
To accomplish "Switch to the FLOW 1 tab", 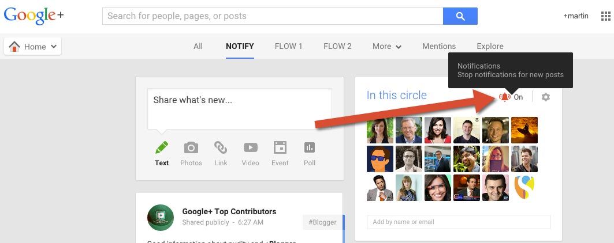I will tap(289, 46).
